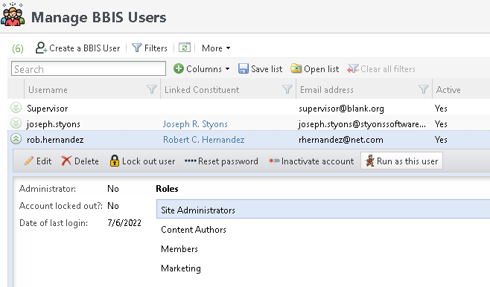Click the Open list label
Screen dimensions: 490x287
pyautogui.click(x=322, y=69)
